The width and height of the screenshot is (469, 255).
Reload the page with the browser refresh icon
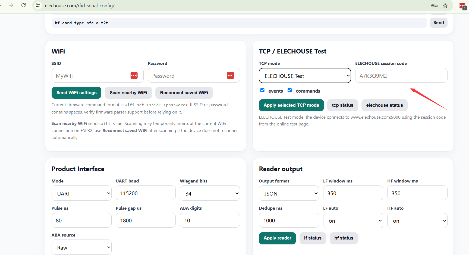(24, 5)
